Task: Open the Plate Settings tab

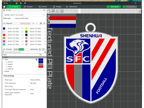Action: pos(9,76)
